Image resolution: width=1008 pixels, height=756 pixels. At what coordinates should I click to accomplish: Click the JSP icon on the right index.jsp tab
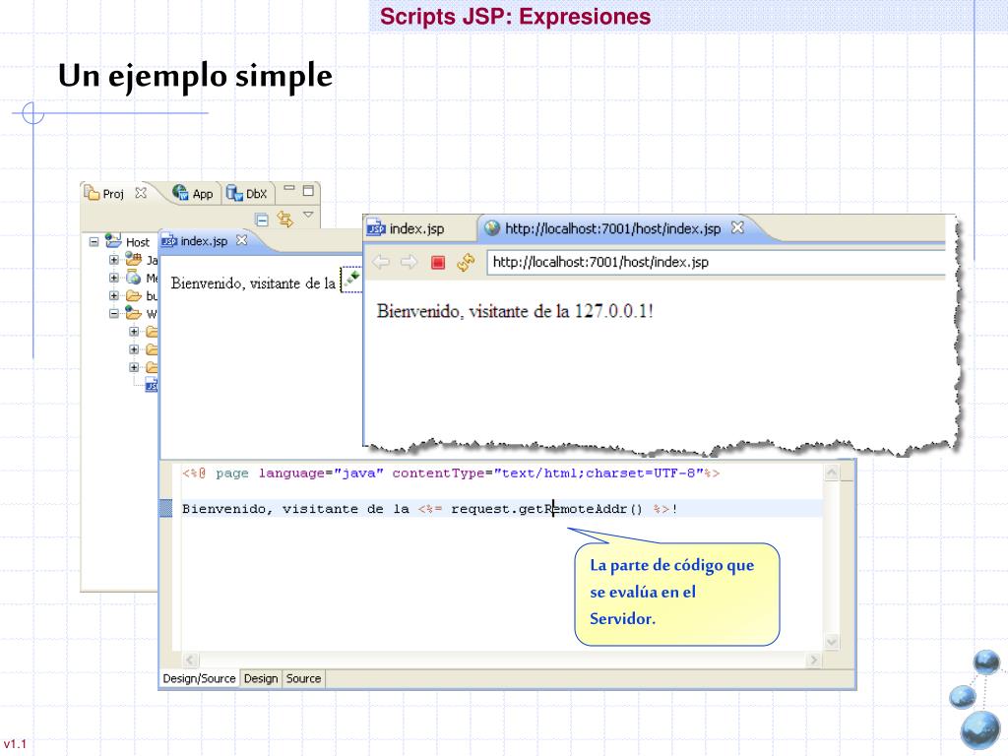point(375,228)
